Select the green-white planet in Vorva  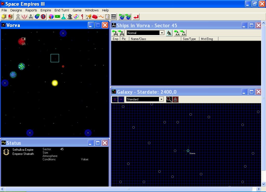[22, 66]
